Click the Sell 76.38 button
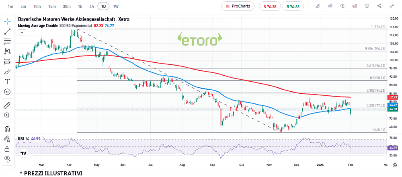 pyautogui.click(x=270, y=6)
